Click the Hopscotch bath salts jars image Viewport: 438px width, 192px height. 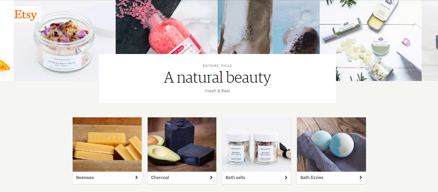[257, 144]
